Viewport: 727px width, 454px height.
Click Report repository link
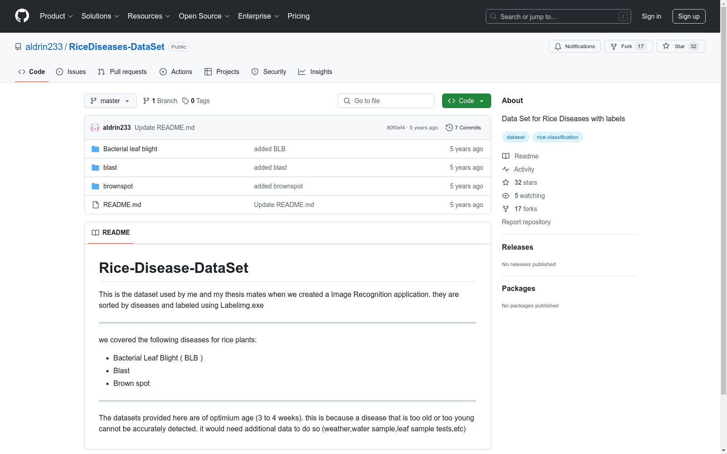526,222
